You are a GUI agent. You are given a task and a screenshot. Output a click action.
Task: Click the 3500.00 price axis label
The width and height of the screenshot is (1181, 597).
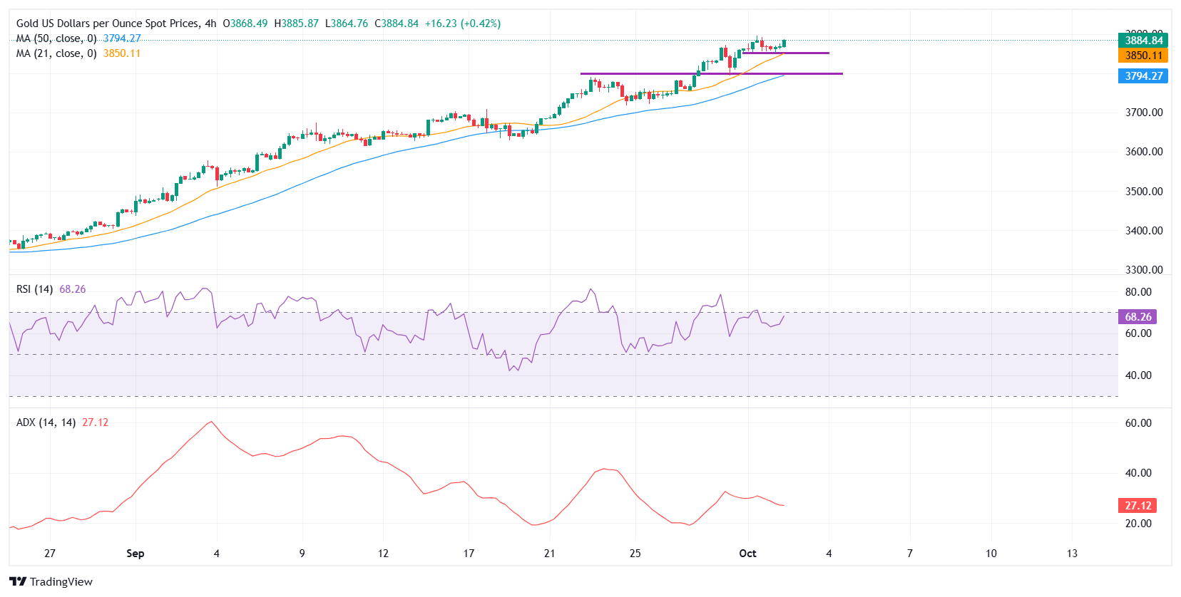pos(1143,192)
